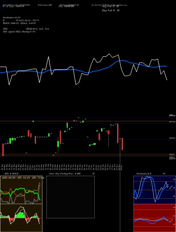The image size is (176, 232).
Task: Click the tall red candle beside the grey vertical line
Action: coord(118,133)
